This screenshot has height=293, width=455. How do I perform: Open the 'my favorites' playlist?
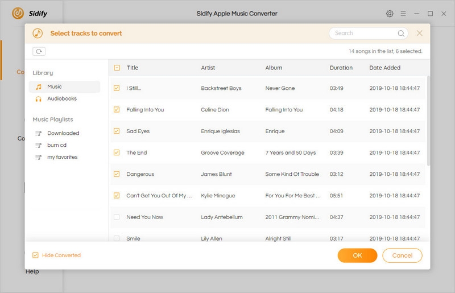tap(62, 157)
